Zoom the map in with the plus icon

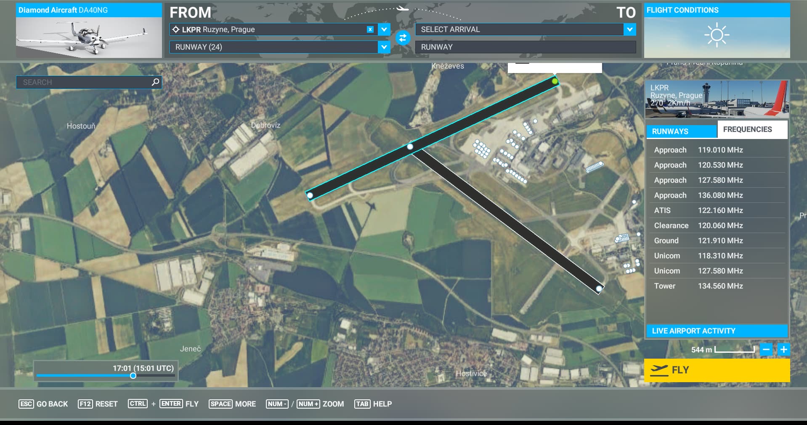click(783, 349)
